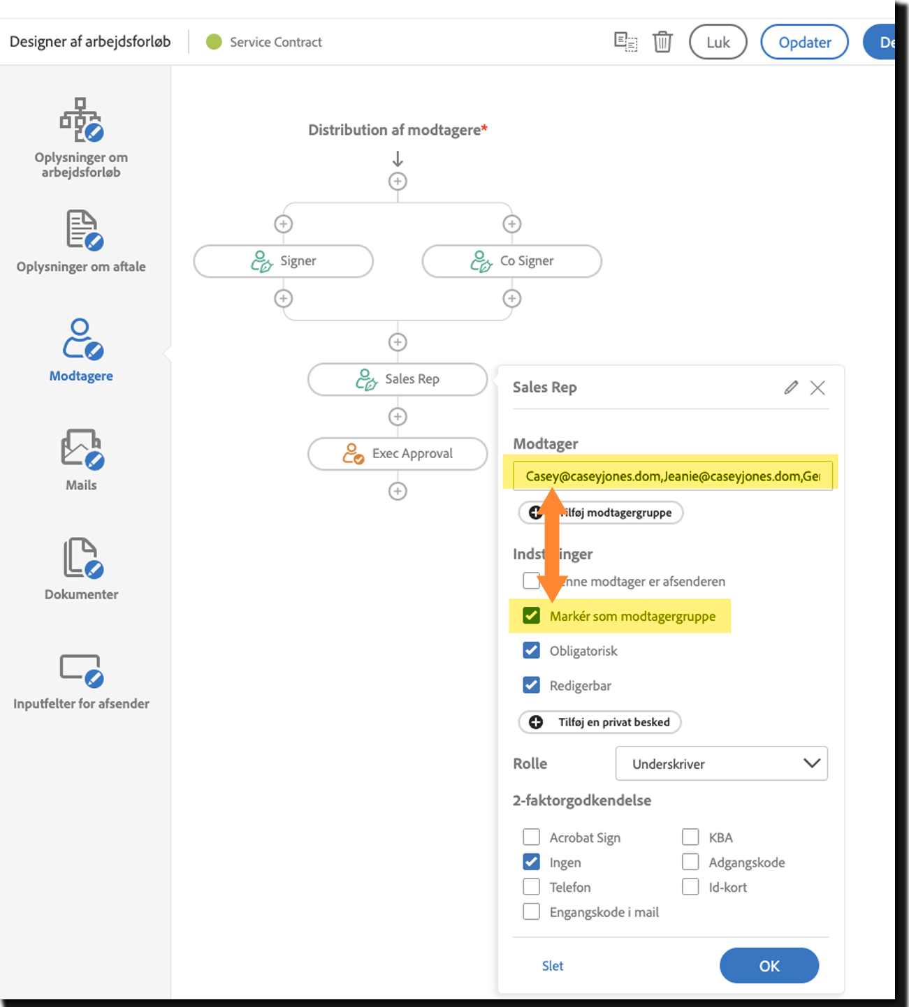
Task: Click the duplicate workflow icon in the toolbar
Action: pyautogui.click(x=625, y=42)
